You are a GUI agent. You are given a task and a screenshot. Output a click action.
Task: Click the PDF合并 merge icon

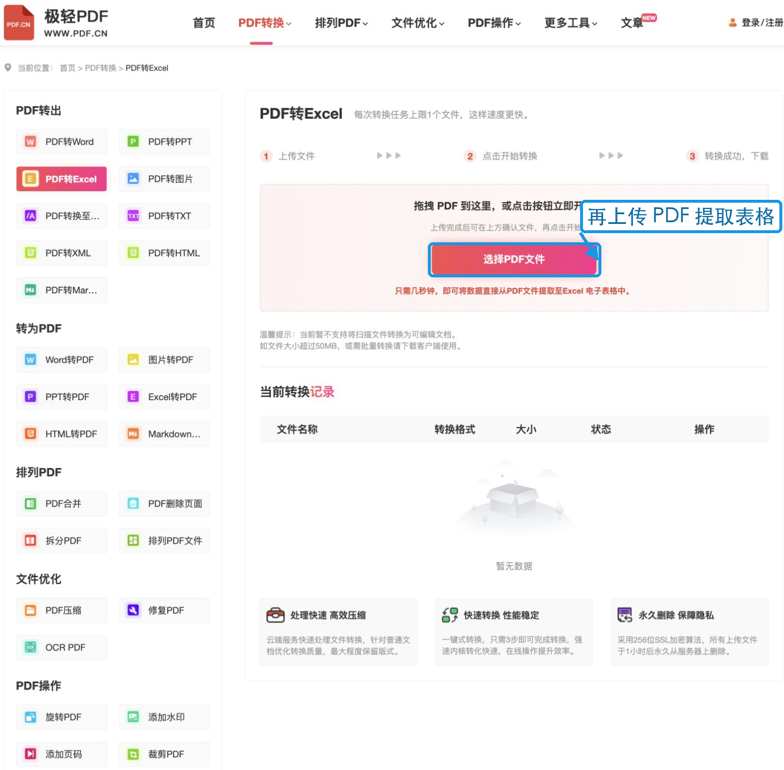pyautogui.click(x=30, y=504)
